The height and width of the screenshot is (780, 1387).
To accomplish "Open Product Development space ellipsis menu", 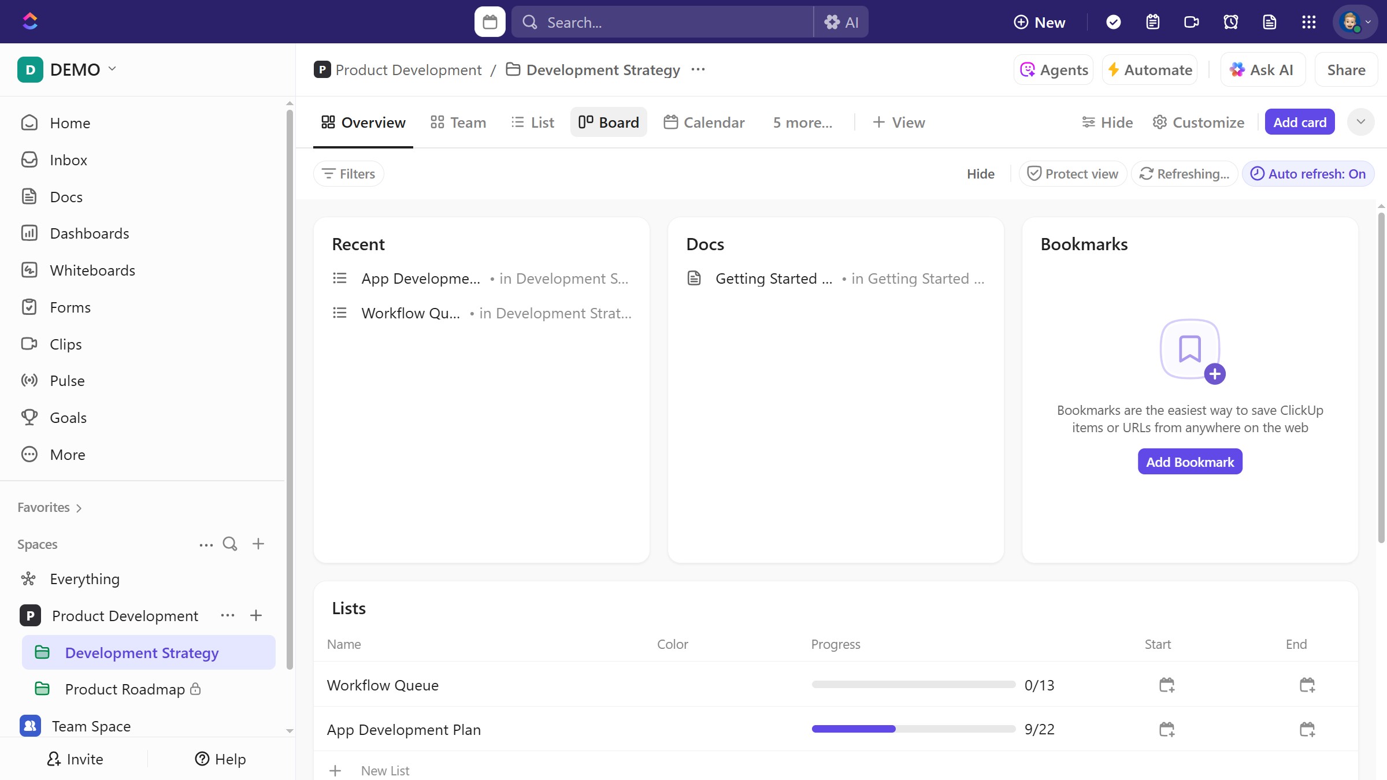I will (x=228, y=615).
